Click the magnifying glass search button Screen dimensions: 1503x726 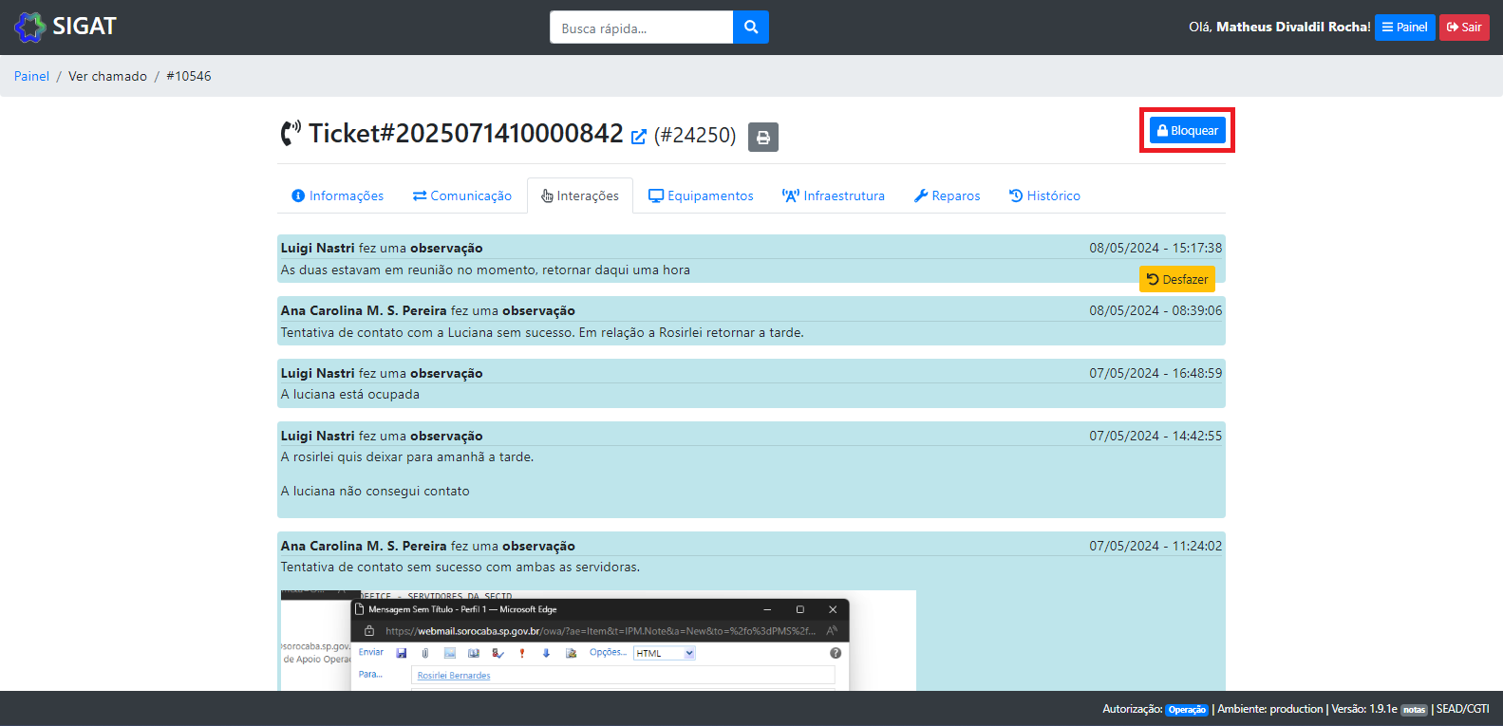click(x=750, y=28)
